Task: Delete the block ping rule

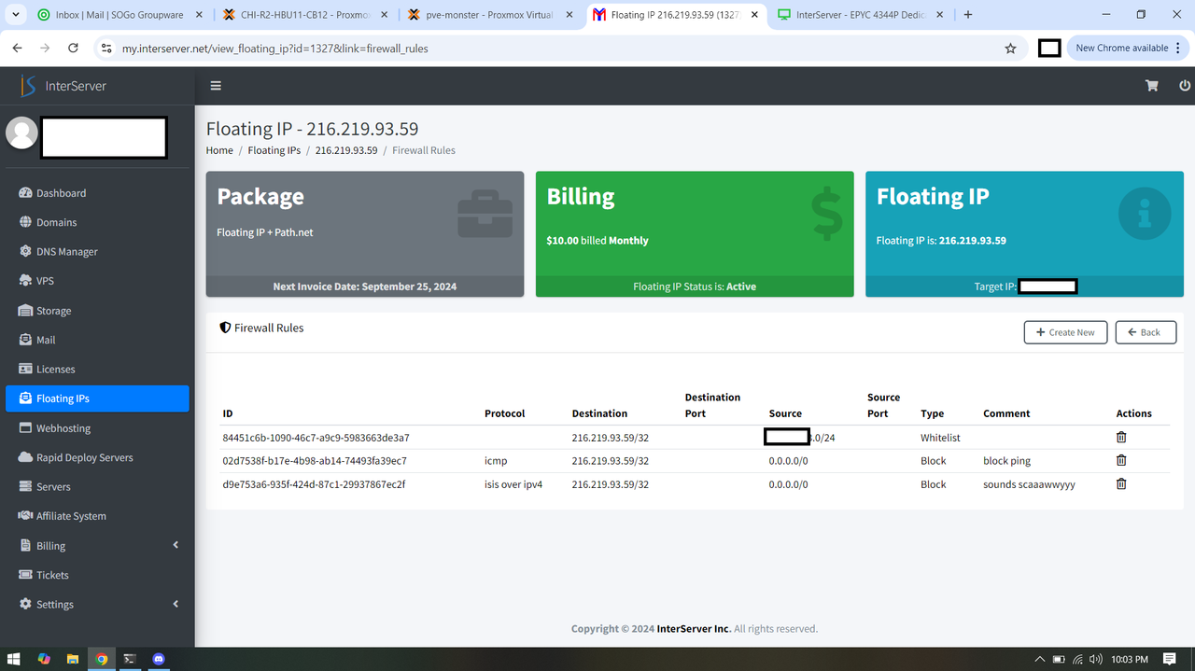Action: [1121, 460]
